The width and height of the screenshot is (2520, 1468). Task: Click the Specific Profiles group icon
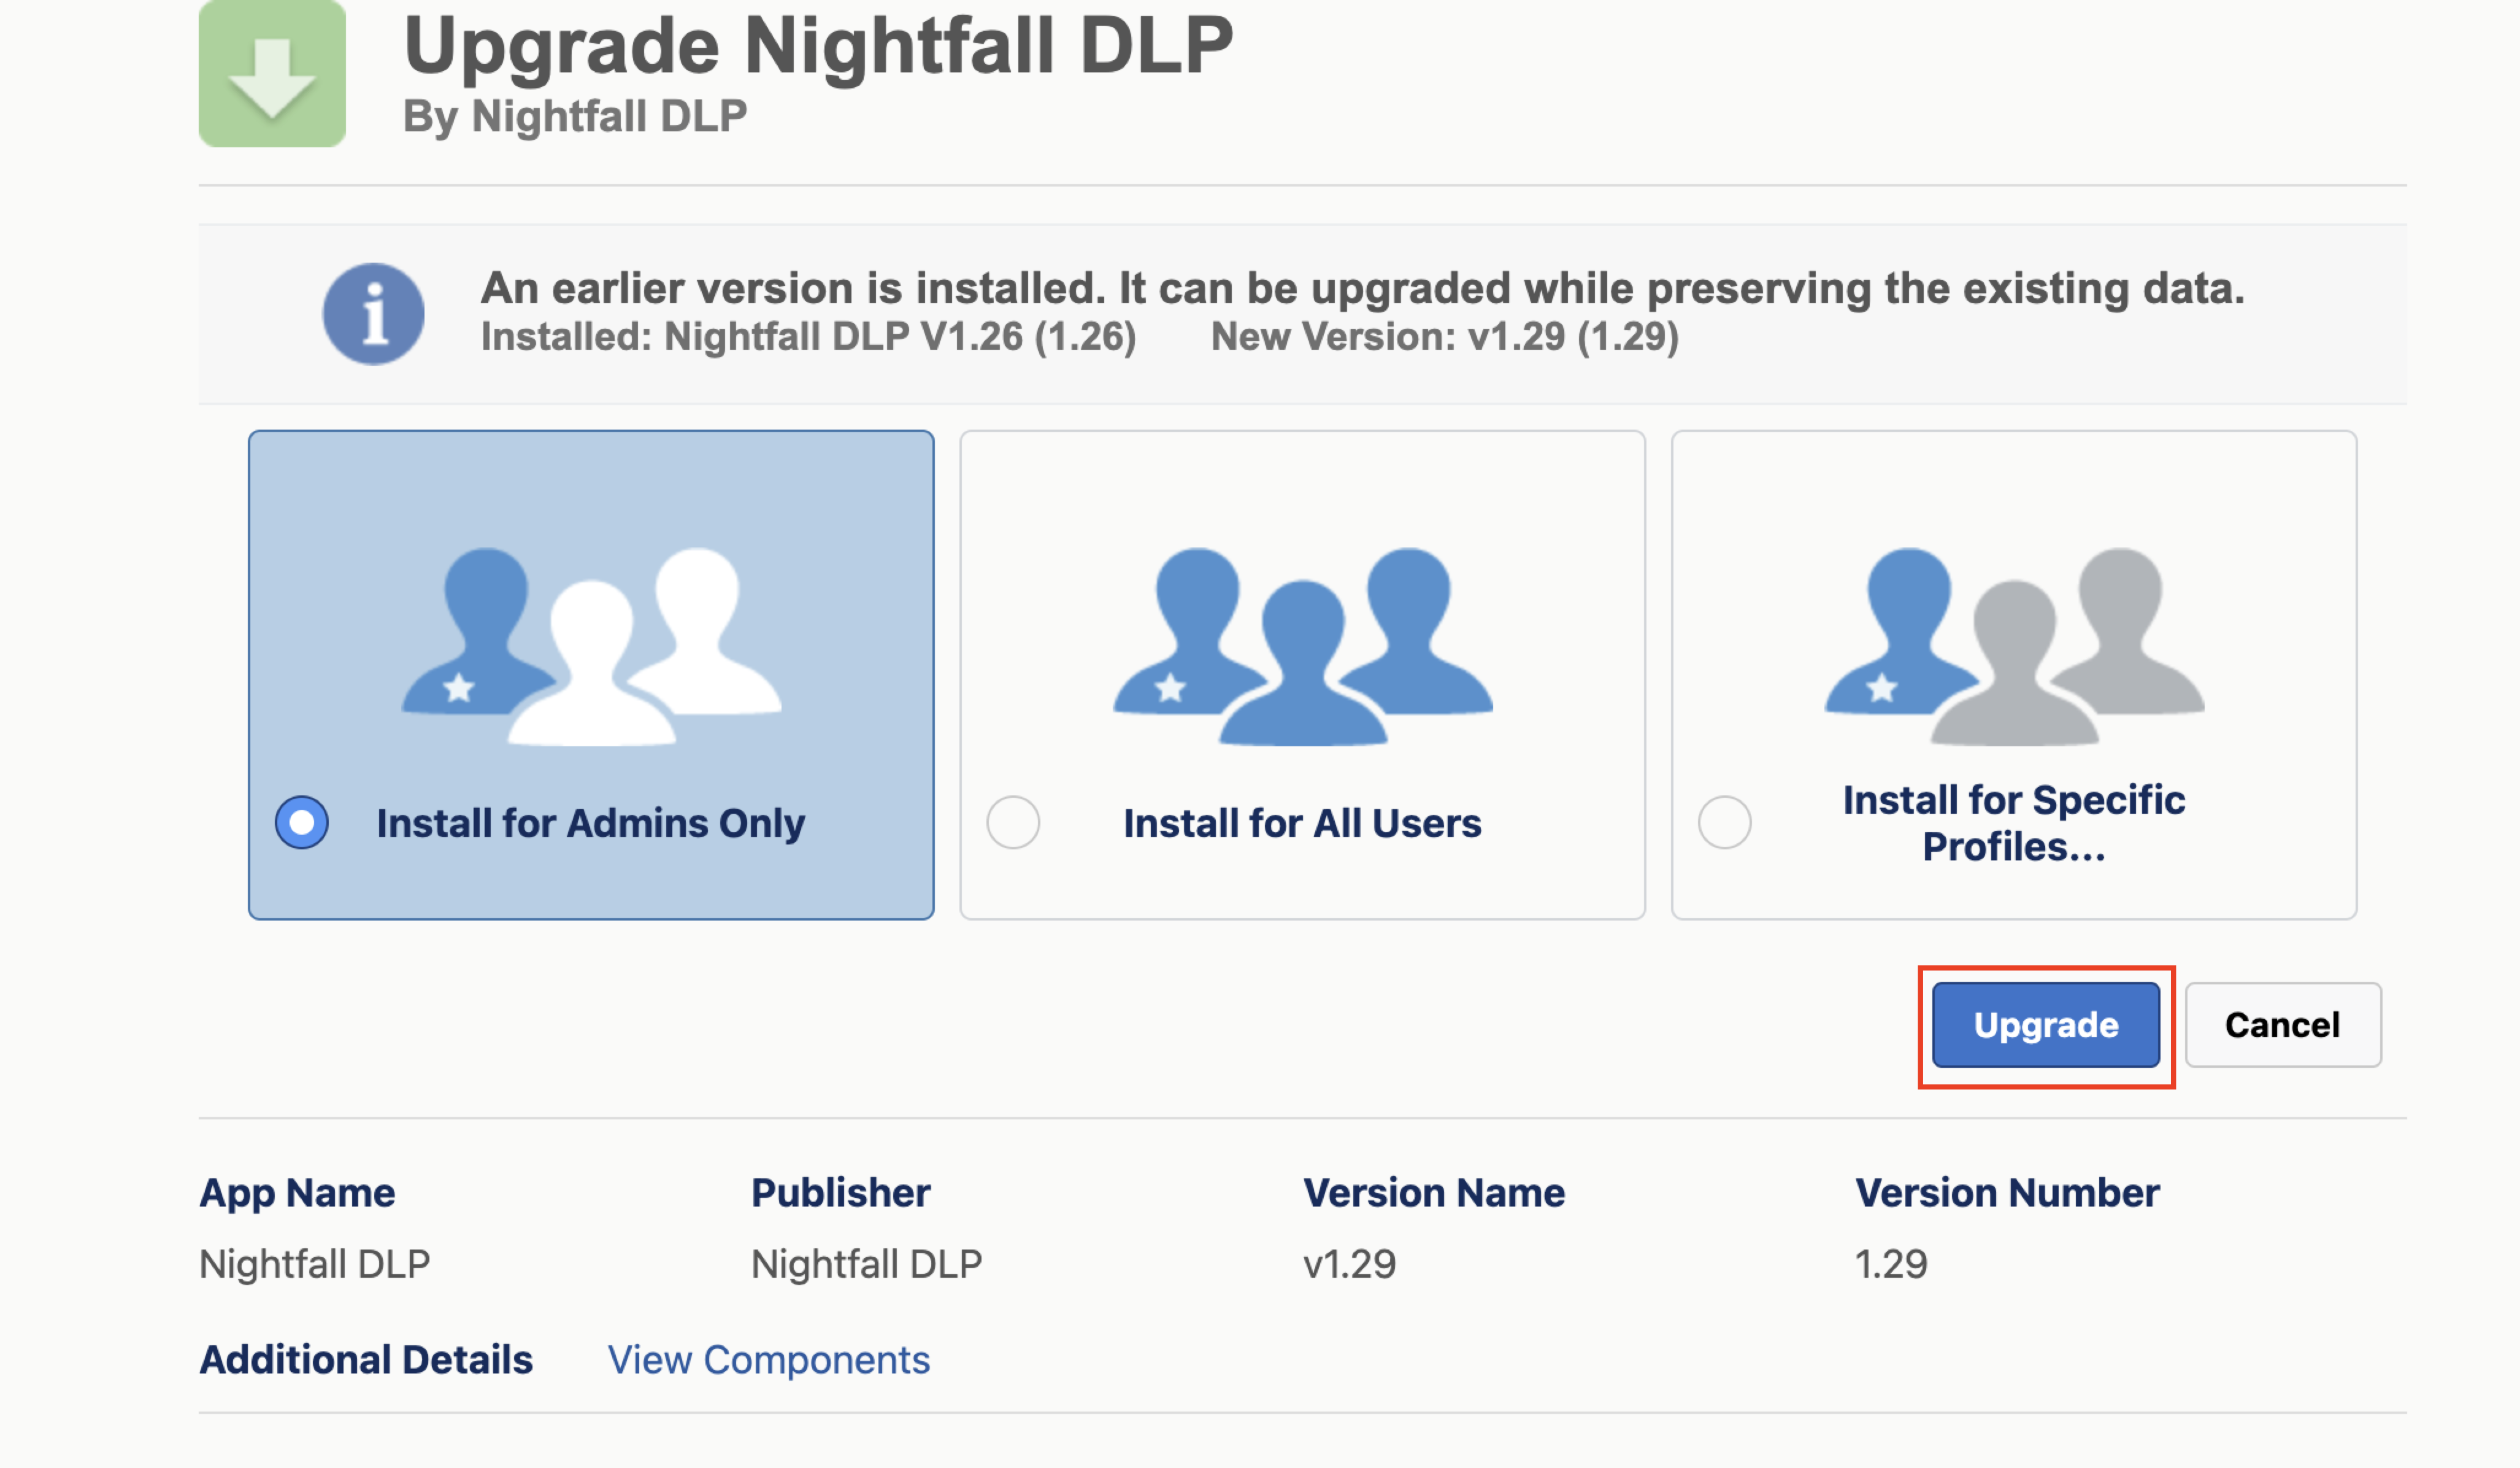(x=2013, y=644)
